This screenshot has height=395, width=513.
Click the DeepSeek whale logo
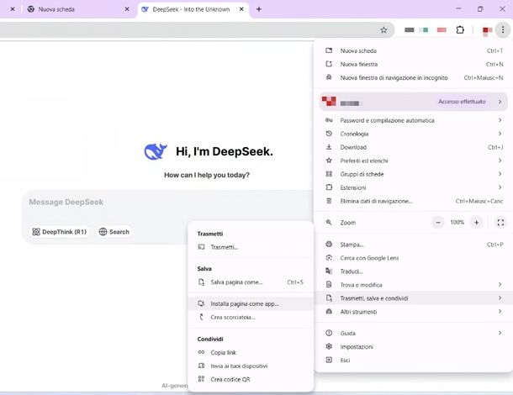(x=156, y=151)
